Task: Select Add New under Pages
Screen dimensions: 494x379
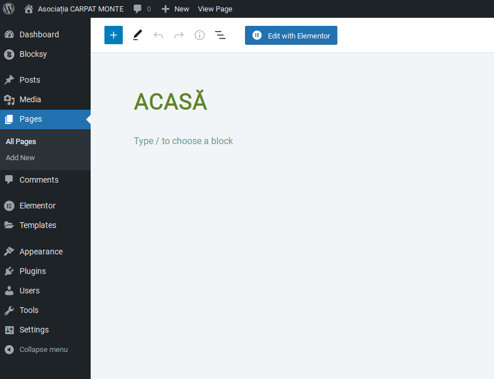Action: pos(20,158)
